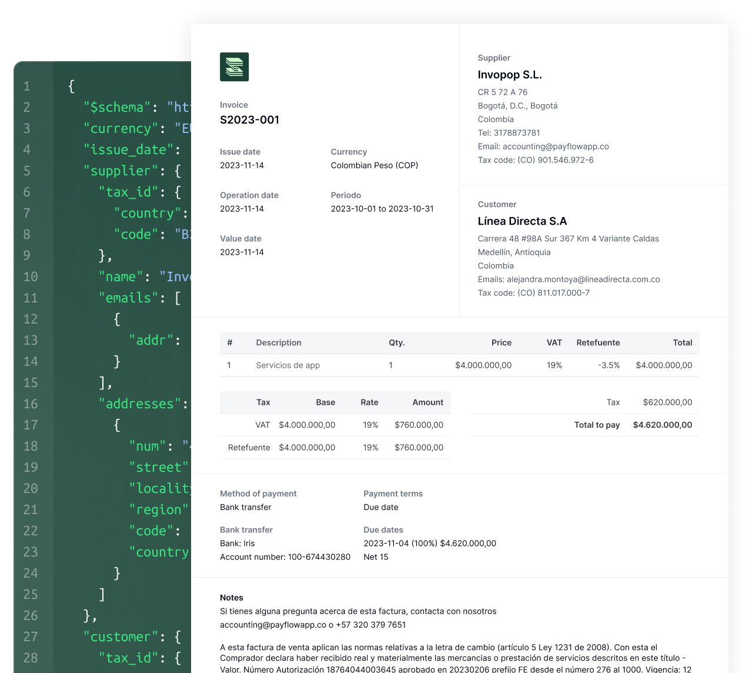The width and height of the screenshot is (752, 673).
Task: Click supplier address line CR 5 72 A 76
Action: [x=503, y=92]
